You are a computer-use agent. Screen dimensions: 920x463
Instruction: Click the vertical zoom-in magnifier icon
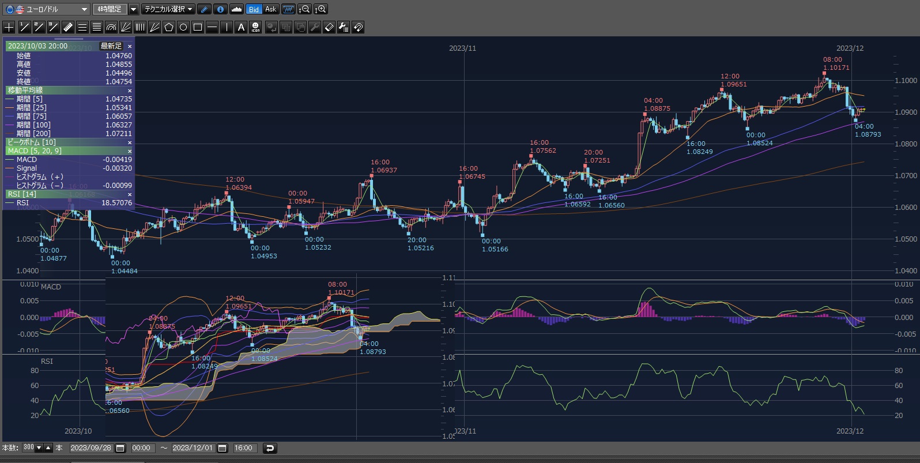(x=321, y=9)
